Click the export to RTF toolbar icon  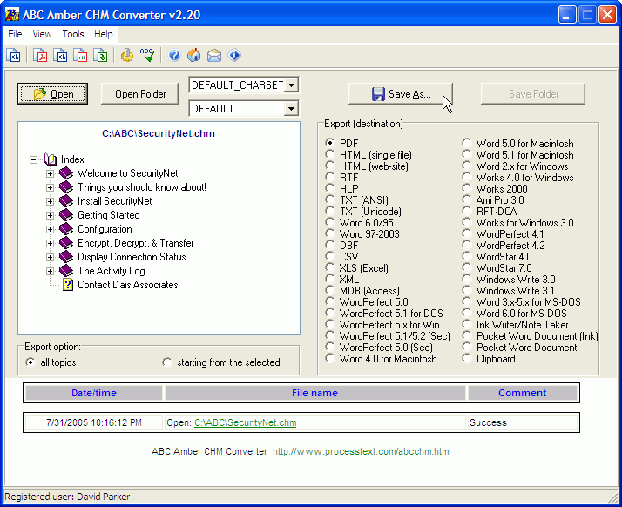tap(80, 55)
